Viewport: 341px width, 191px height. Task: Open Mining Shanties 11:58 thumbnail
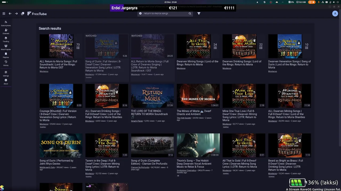click(290, 96)
